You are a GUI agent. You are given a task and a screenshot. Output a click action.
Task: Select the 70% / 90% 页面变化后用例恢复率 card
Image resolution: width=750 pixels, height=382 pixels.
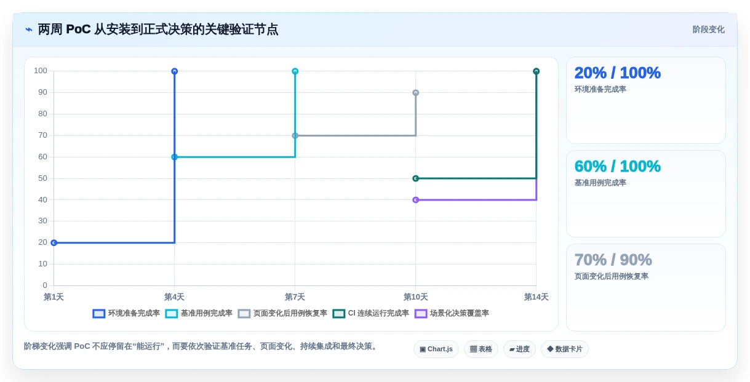click(646, 287)
